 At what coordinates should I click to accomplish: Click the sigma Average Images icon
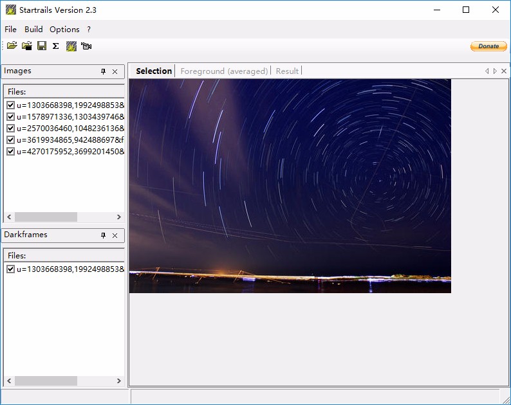pyautogui.click(x=56, y=46)
